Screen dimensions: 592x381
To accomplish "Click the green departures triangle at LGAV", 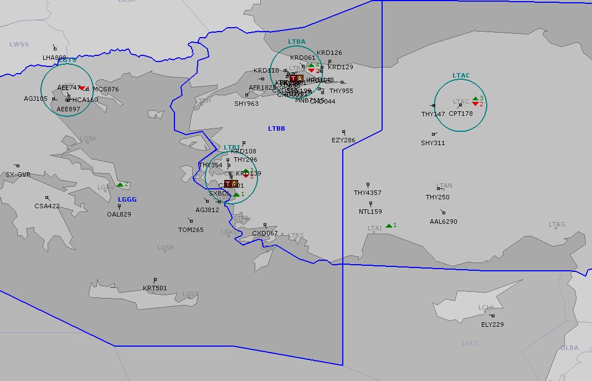I will pos(120,184).
